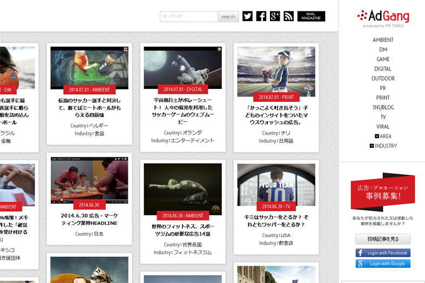This screenshot has width=425, height=283.
Task: Expand the INDUSTRY menu
Action: tap(383, 146)
